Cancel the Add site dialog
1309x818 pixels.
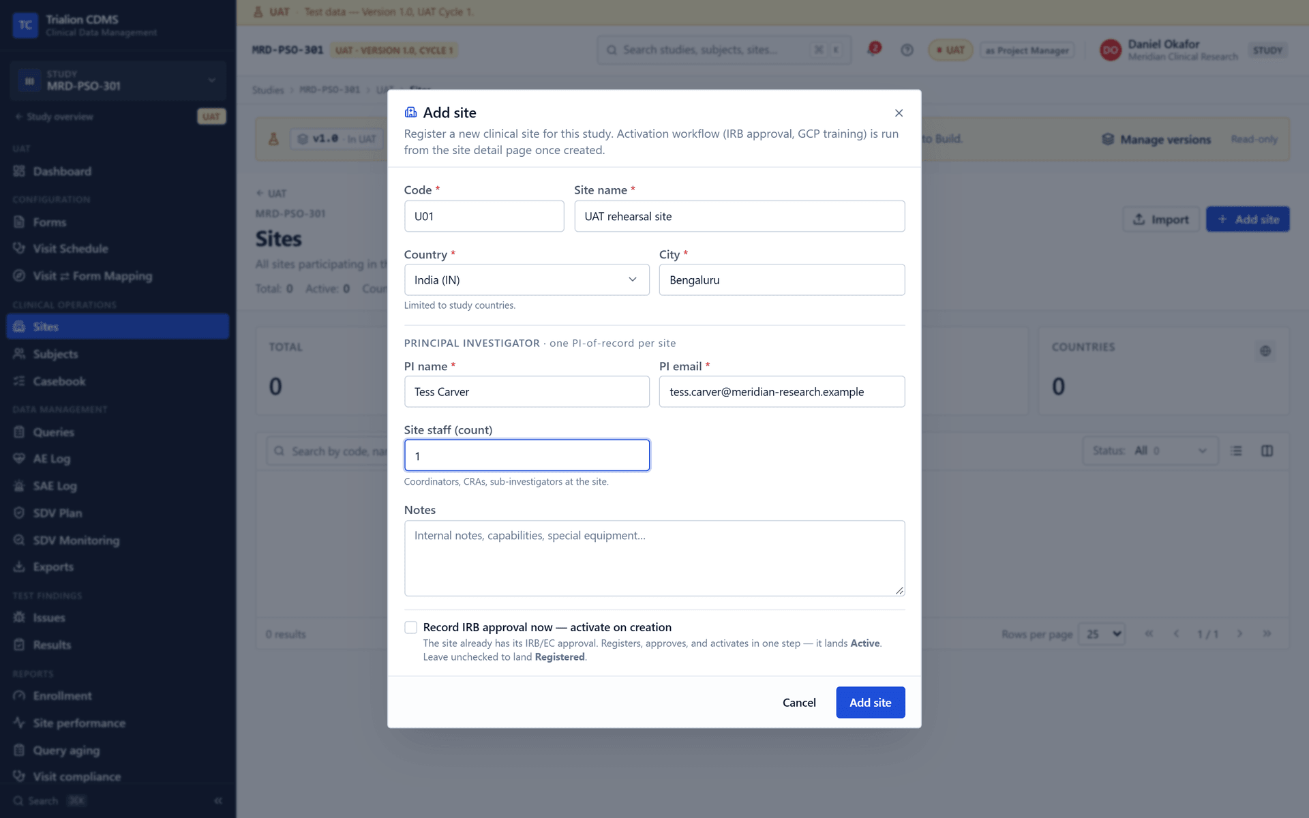tap(798, 702)
